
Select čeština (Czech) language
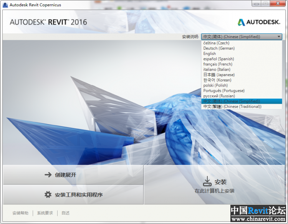pos(242,43)
